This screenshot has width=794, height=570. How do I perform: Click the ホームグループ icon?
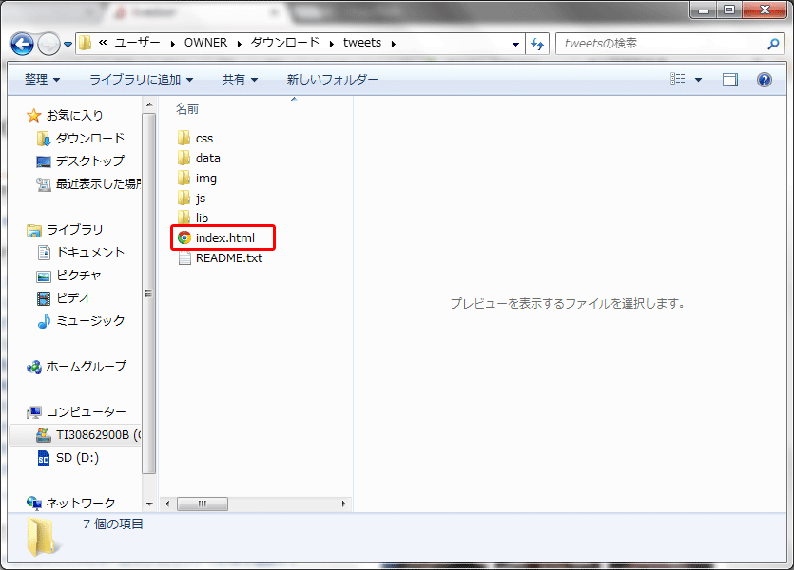(x=34, y=368)
